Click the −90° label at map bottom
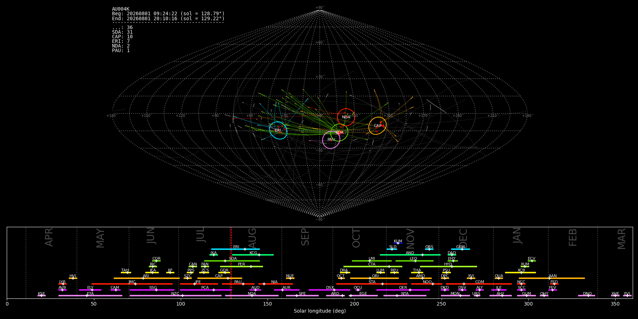638x319 pixels. coord(320,220)
